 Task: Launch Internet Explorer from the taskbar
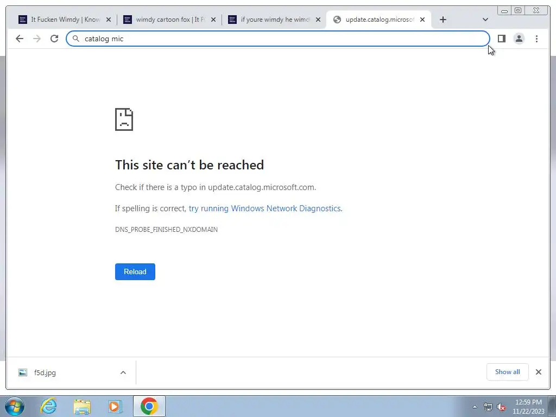[x=48, y=406]
